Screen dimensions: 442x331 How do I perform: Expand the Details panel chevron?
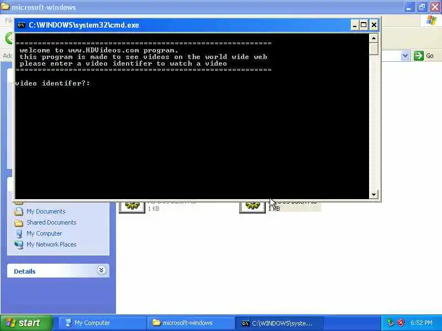102,270
